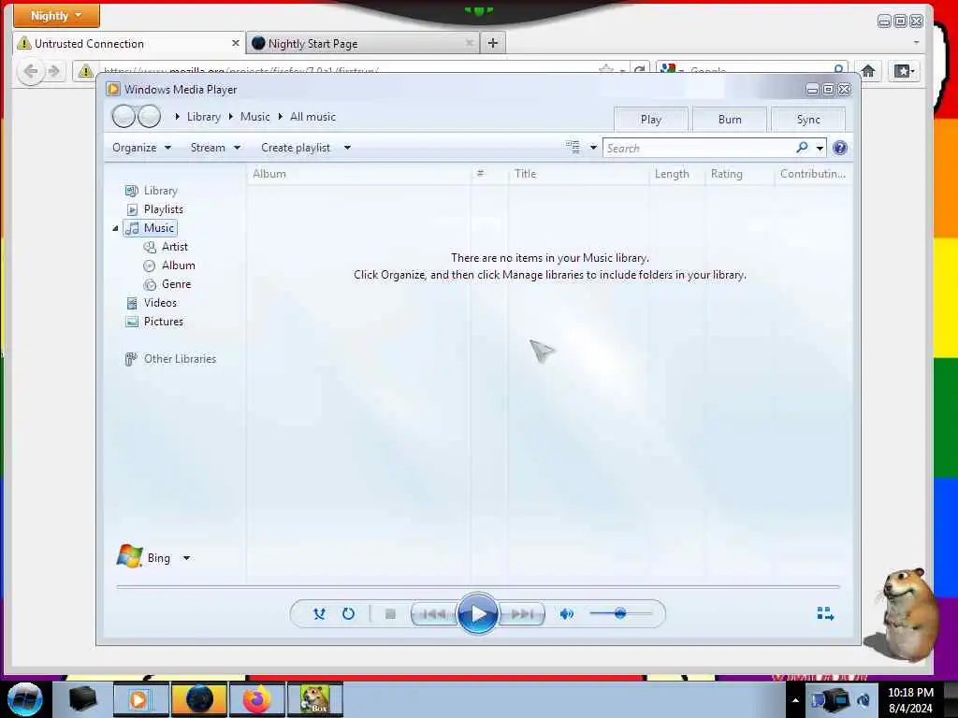Viewport: 958px width, 718px height.
Task: Click into the library Search box
Action: pos(699,148)
